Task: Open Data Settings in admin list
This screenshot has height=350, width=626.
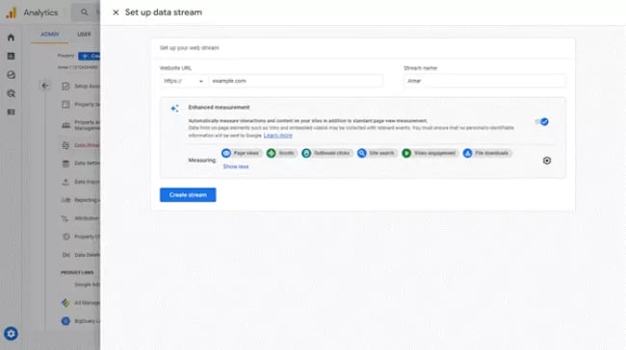Action: [x=80, y=163]
